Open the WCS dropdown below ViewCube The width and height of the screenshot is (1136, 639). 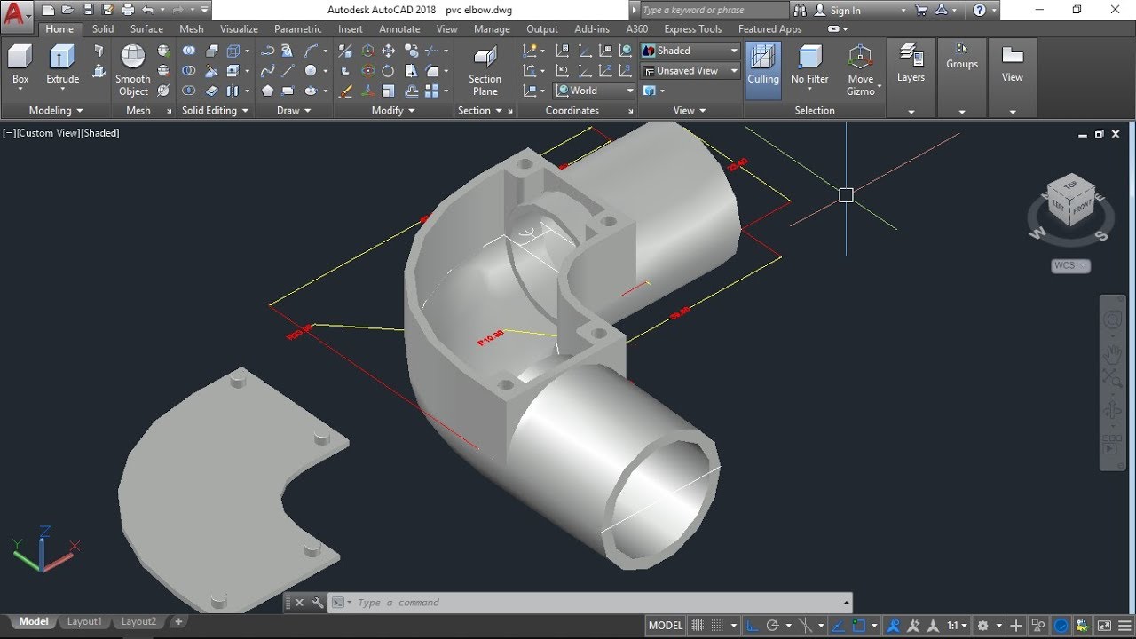click(x=1070, y=265)
